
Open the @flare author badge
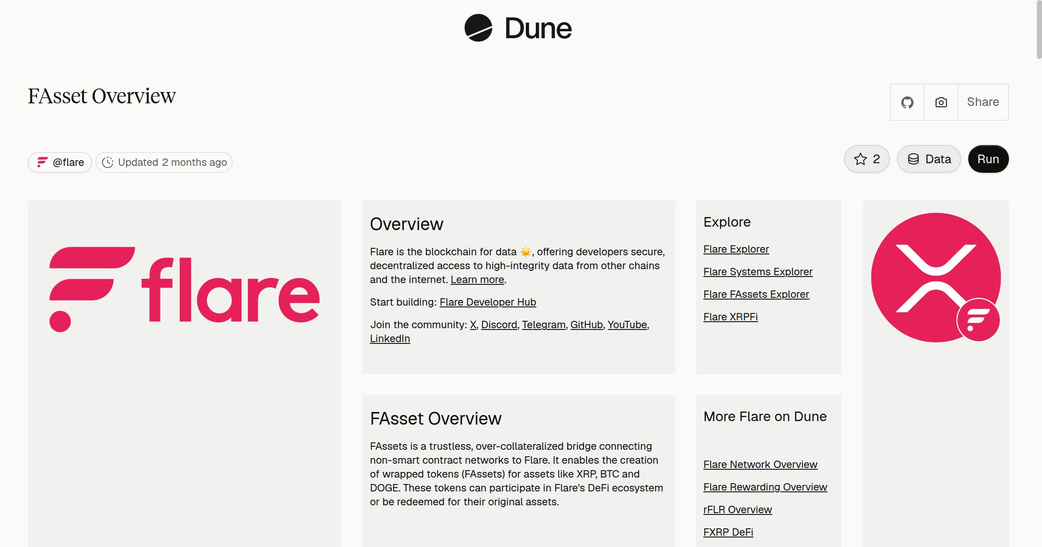tap(60, 162)
